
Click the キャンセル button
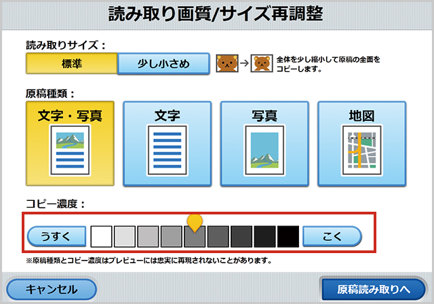point(52,289)
